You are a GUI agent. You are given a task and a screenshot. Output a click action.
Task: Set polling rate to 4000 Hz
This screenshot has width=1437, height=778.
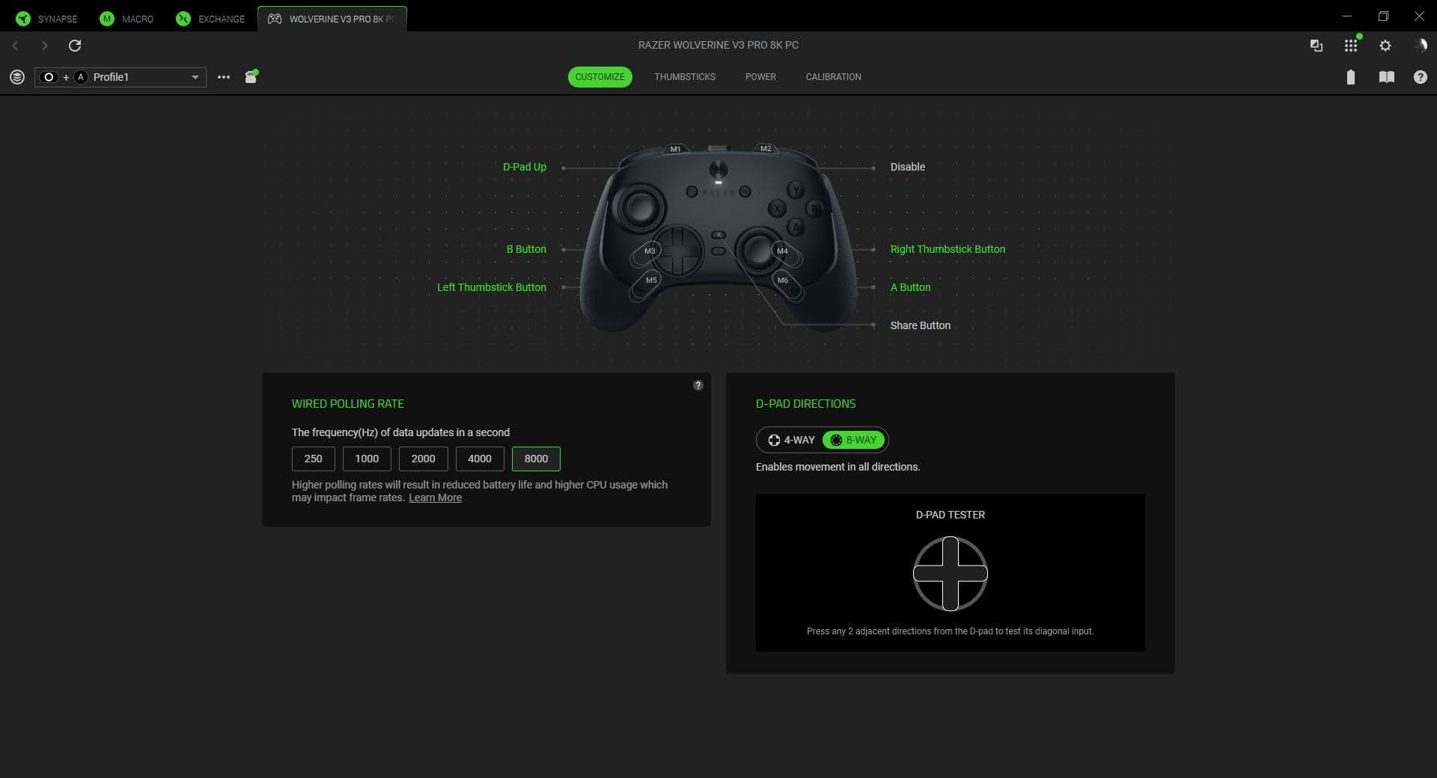pyautogui.click(x=480, y=459)
